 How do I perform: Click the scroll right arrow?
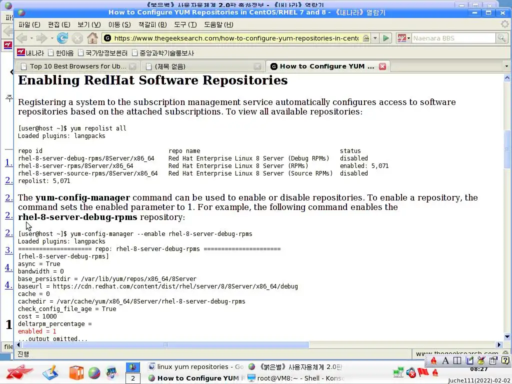pyautogui.click(x=499, y=345)
